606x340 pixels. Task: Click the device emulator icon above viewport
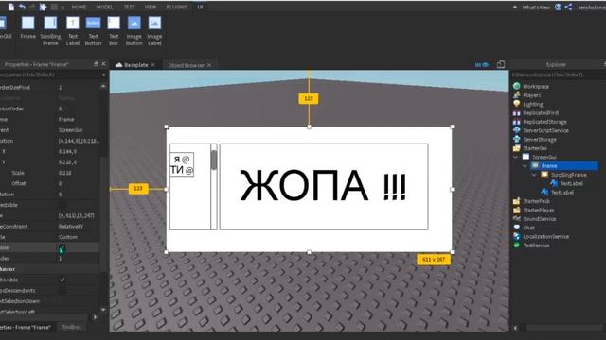coord(501,64)
